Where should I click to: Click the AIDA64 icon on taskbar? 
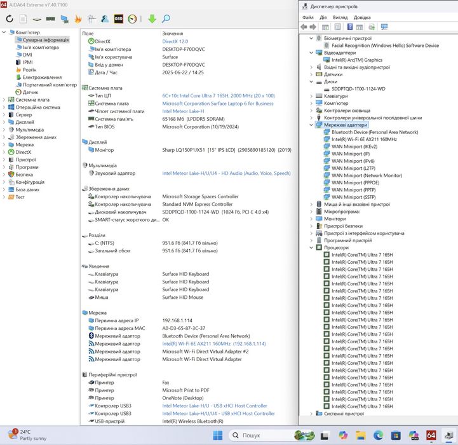click(431, 435)
